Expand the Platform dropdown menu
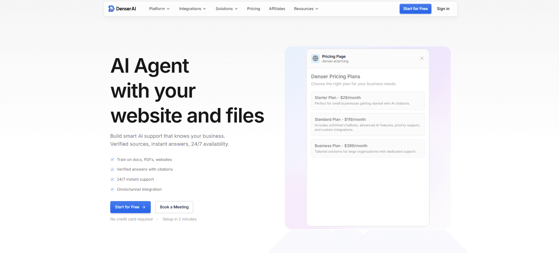The height and width of the screenshot is (253, 559). coord(159,9)
